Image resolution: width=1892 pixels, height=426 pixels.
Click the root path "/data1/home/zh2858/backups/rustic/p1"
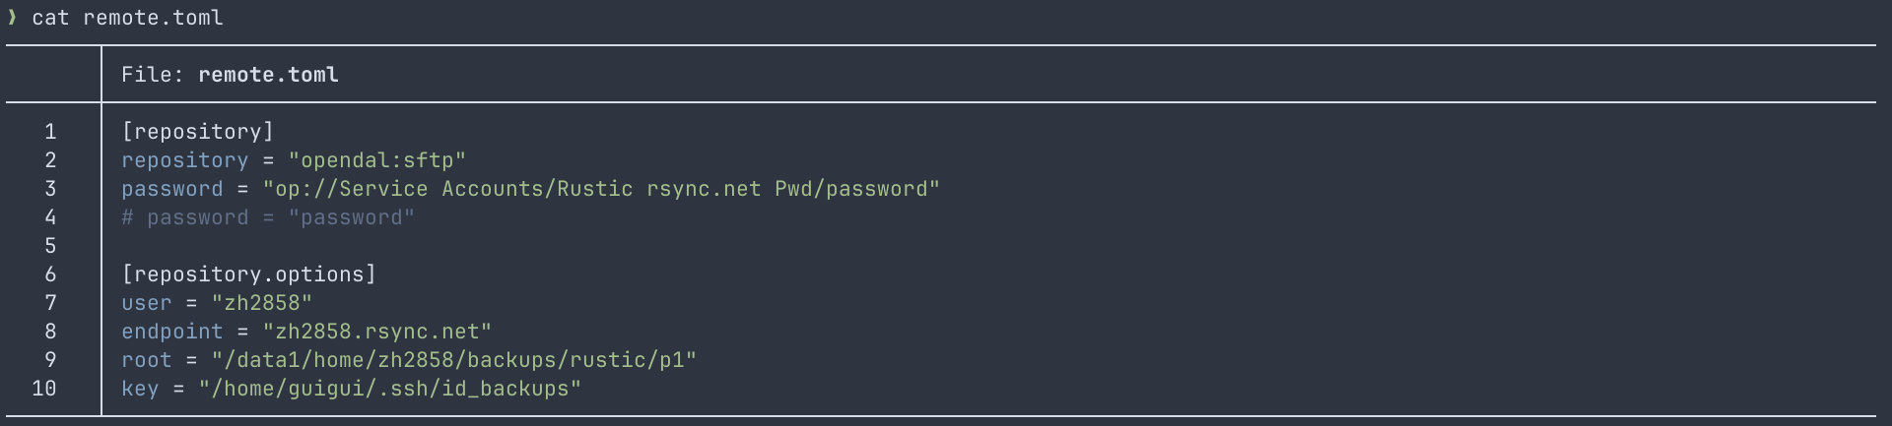pyautogui.click(x=453, y=360)
